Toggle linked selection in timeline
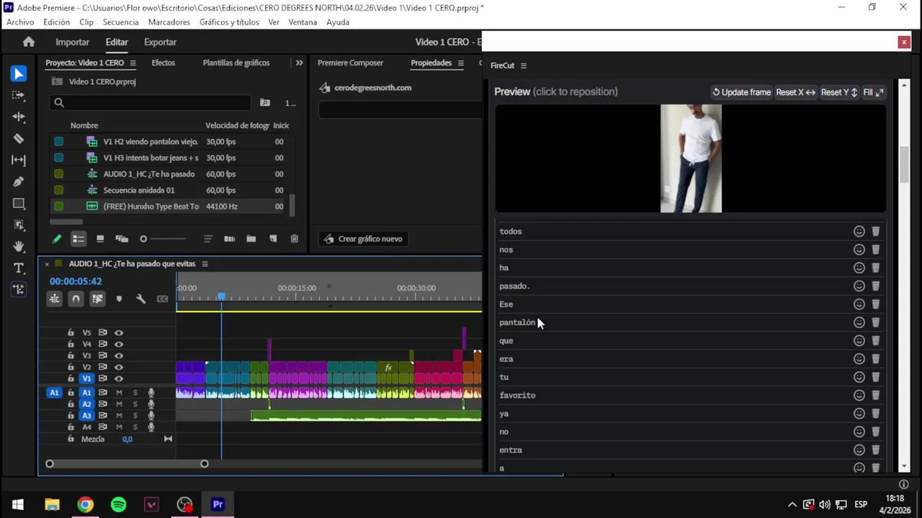 [x=97, y=299]
